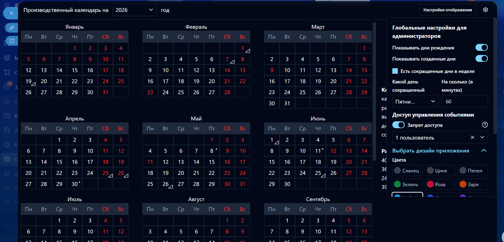
Task: Choose the Сланец color theme
Action: 407,170
